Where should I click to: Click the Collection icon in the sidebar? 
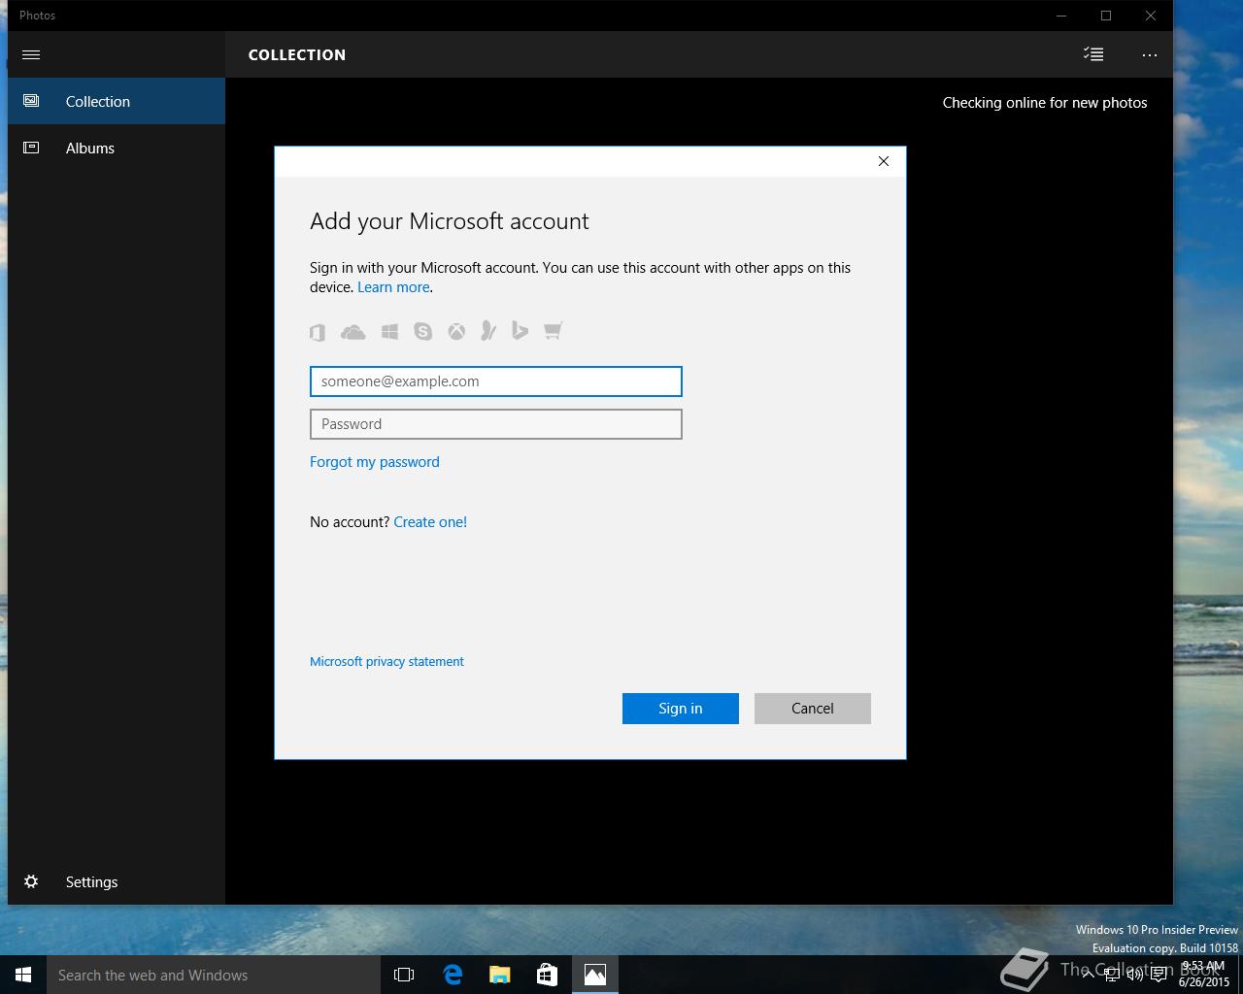pos(31,101)
